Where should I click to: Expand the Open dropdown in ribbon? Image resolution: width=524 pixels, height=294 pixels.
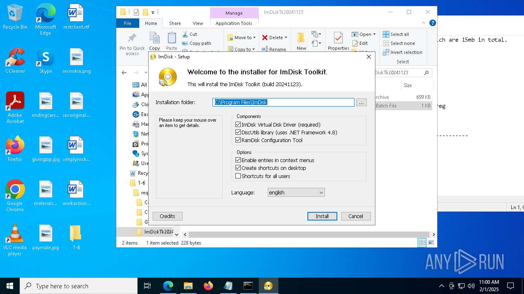pyautogui.click(x=374, y=34)
